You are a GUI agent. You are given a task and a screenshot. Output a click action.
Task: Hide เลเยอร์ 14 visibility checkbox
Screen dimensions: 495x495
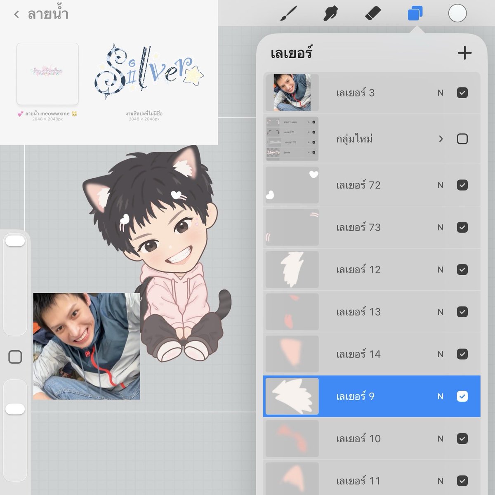(462, 354)
